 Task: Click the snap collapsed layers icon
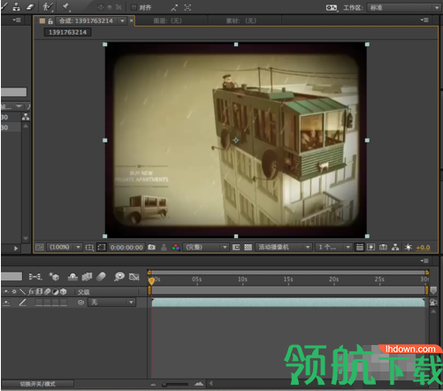[x=174, y=8]
